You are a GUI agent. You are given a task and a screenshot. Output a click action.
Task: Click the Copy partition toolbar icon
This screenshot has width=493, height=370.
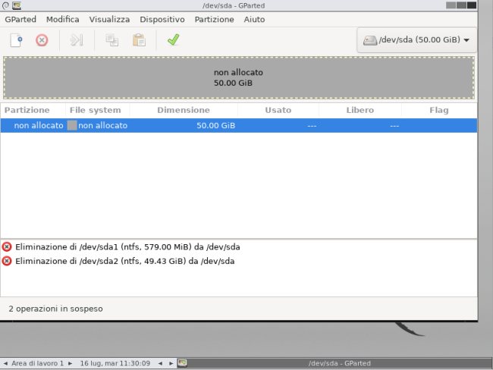112,40
